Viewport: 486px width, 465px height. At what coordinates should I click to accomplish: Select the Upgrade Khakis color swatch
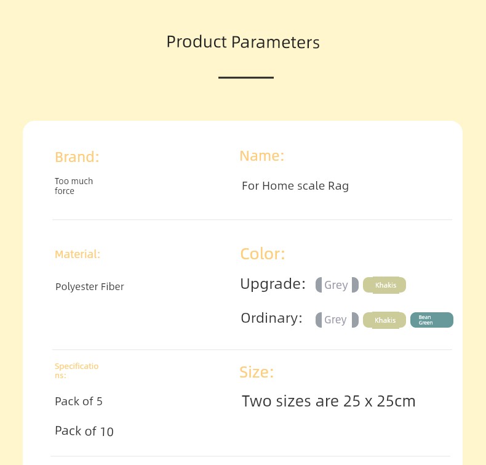384,285
